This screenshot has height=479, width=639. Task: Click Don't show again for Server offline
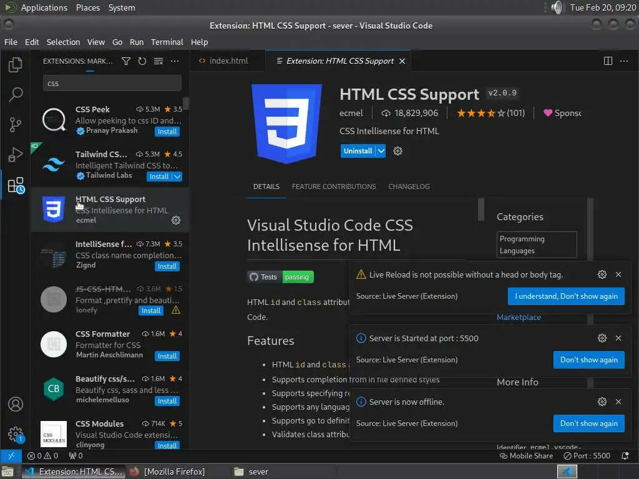[589, 423]
